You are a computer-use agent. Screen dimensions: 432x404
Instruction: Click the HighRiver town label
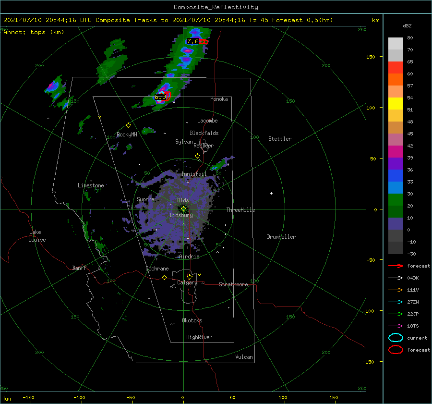pyautogui.click(x=199, y=337)
